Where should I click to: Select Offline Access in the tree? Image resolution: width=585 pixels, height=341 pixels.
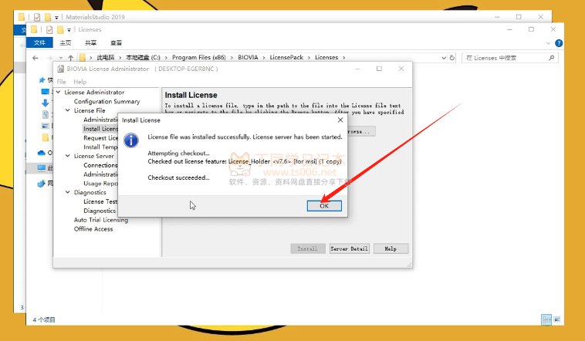click(93, 228)
